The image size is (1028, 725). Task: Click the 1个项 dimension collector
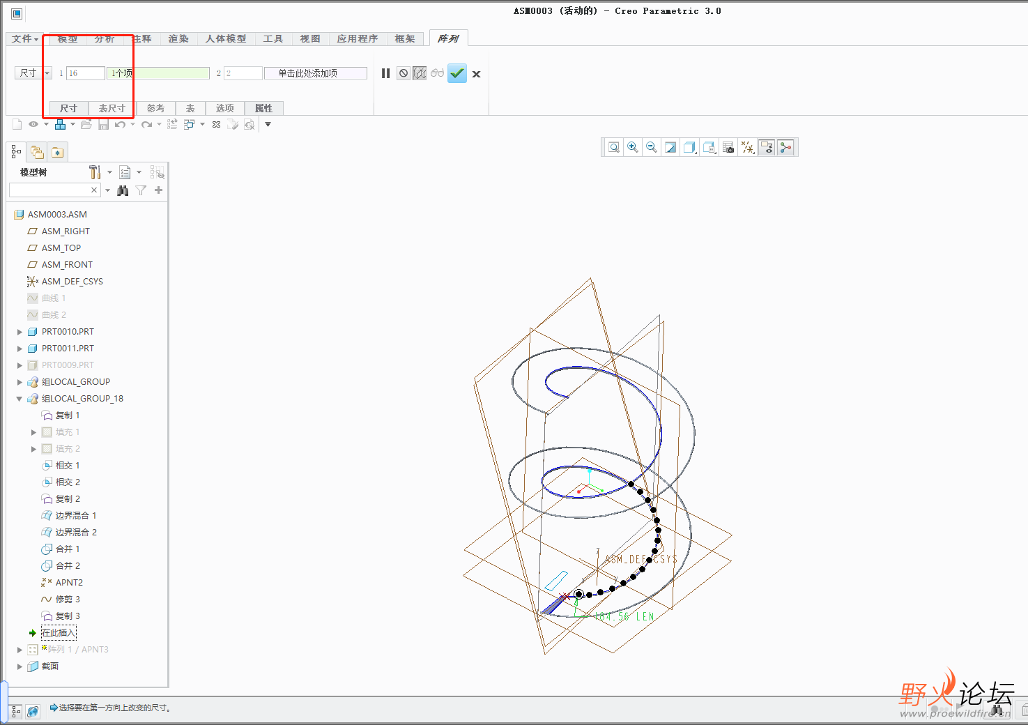point(158,73)
